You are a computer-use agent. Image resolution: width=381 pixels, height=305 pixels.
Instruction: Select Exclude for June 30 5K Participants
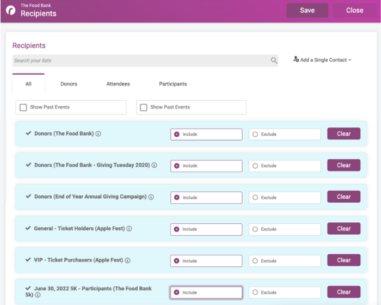(x=285, y=292)
